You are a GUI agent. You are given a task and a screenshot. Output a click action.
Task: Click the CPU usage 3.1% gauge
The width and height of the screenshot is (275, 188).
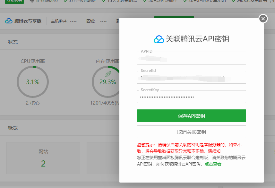[33, 82]
